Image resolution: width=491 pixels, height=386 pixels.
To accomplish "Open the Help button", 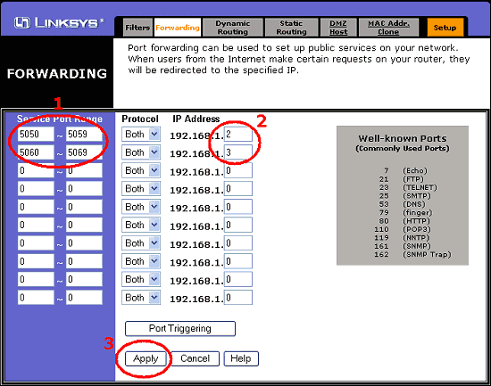I will [x=241, y=358].
